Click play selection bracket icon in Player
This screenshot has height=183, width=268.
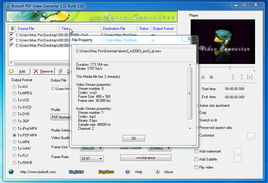(250, 77)
